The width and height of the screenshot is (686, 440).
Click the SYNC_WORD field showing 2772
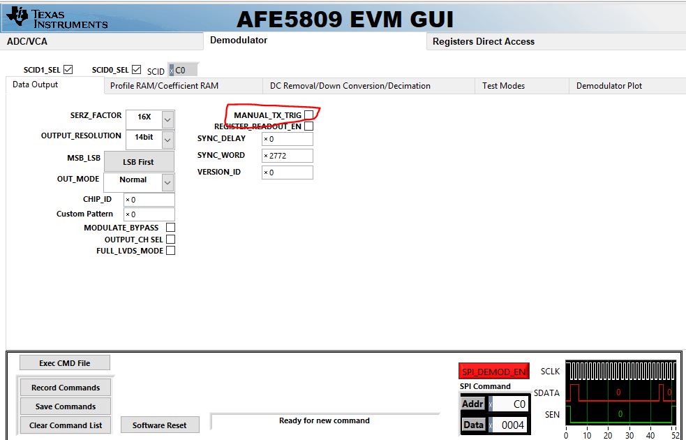point(288,156)
